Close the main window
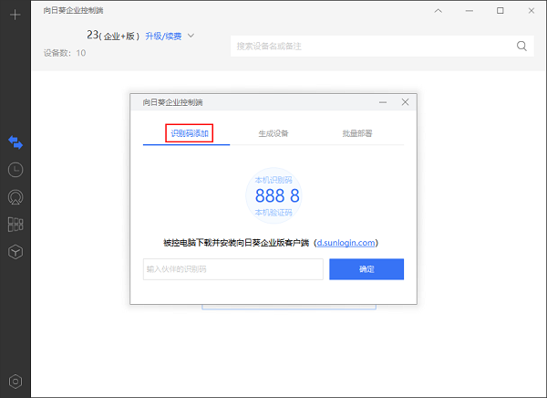Screen dimensions: 547x398 (532, 10)
